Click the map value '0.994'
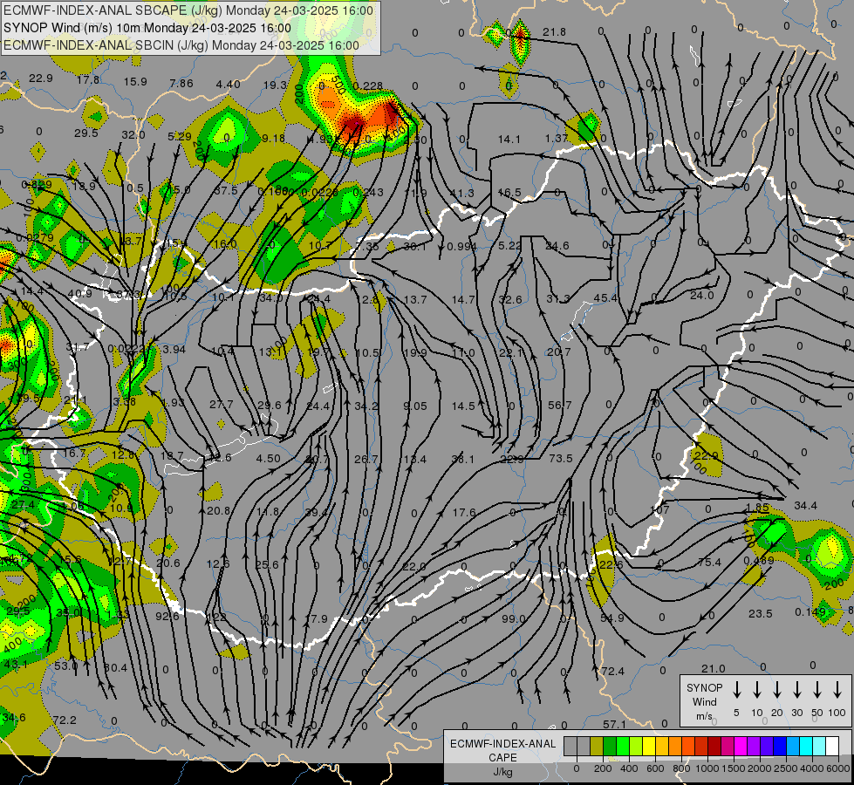The width and height of the screenshot is (854, 785). [x=461, y=246]
